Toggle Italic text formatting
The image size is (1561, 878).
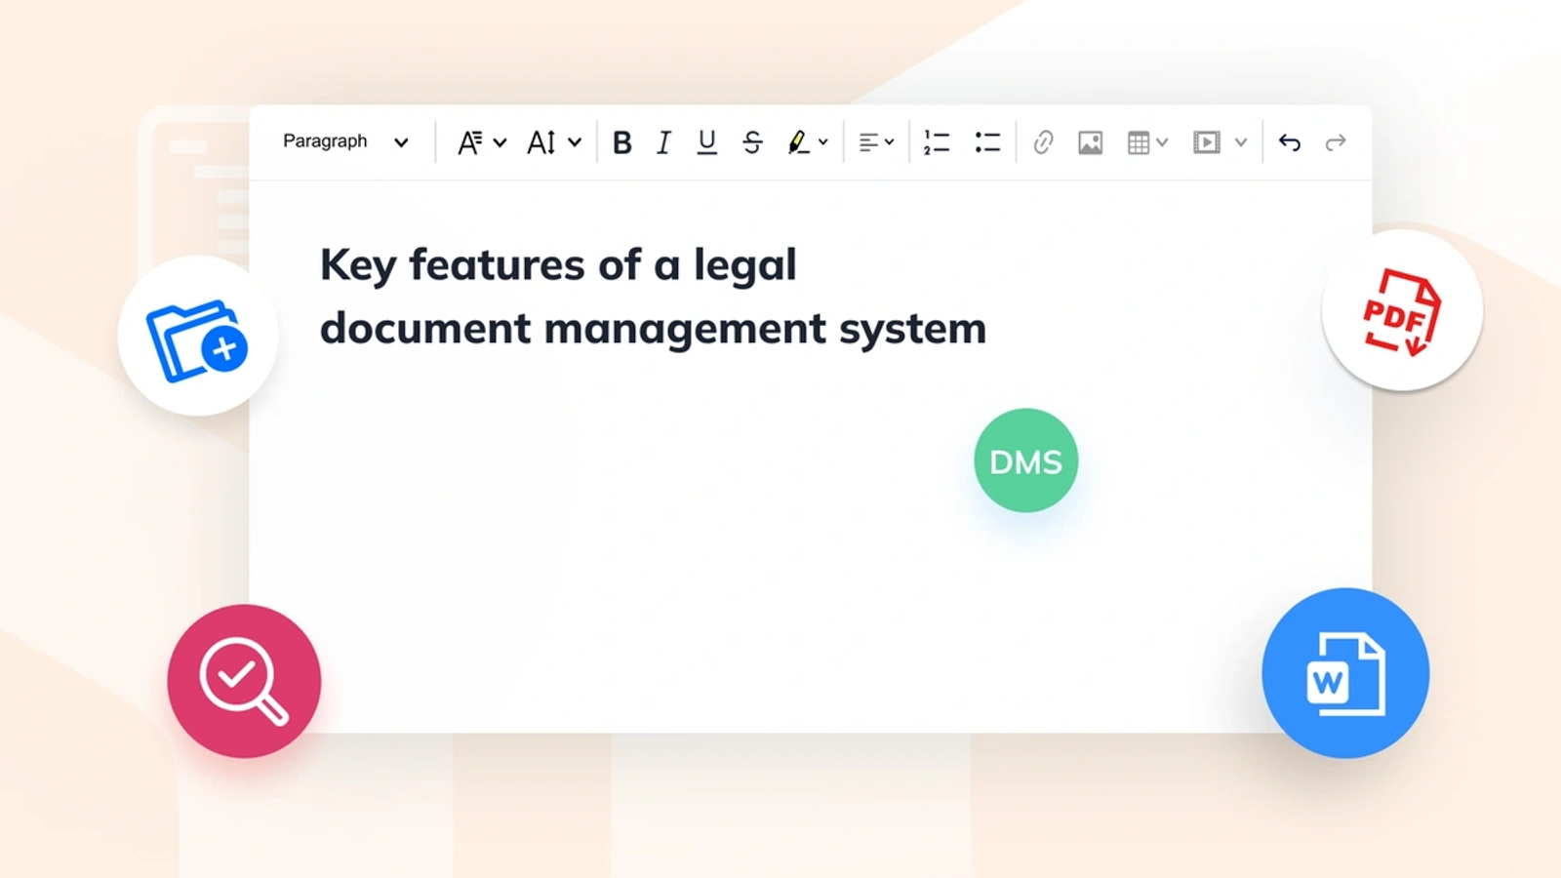[663, 142]
